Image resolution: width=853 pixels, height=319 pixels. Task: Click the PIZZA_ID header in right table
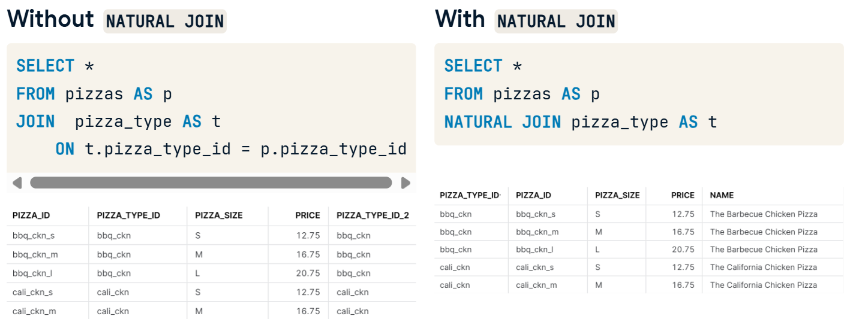[533, 195]
